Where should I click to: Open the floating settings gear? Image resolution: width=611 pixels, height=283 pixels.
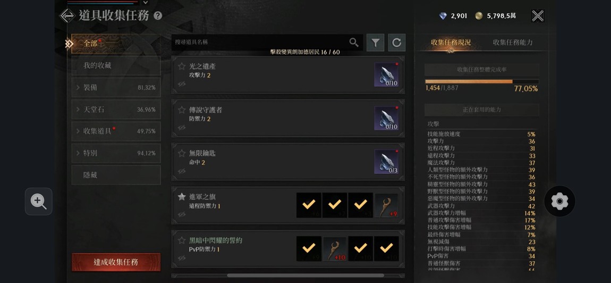(x=559, y=202)
